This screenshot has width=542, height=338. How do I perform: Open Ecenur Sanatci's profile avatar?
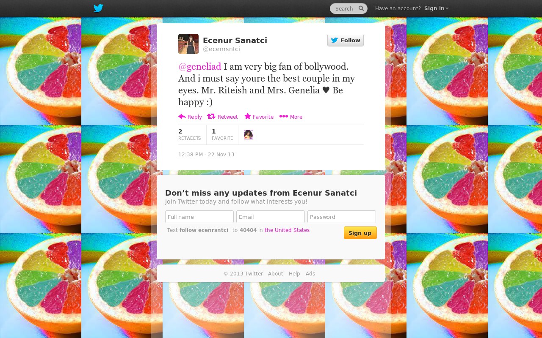(x=188, y=44)
